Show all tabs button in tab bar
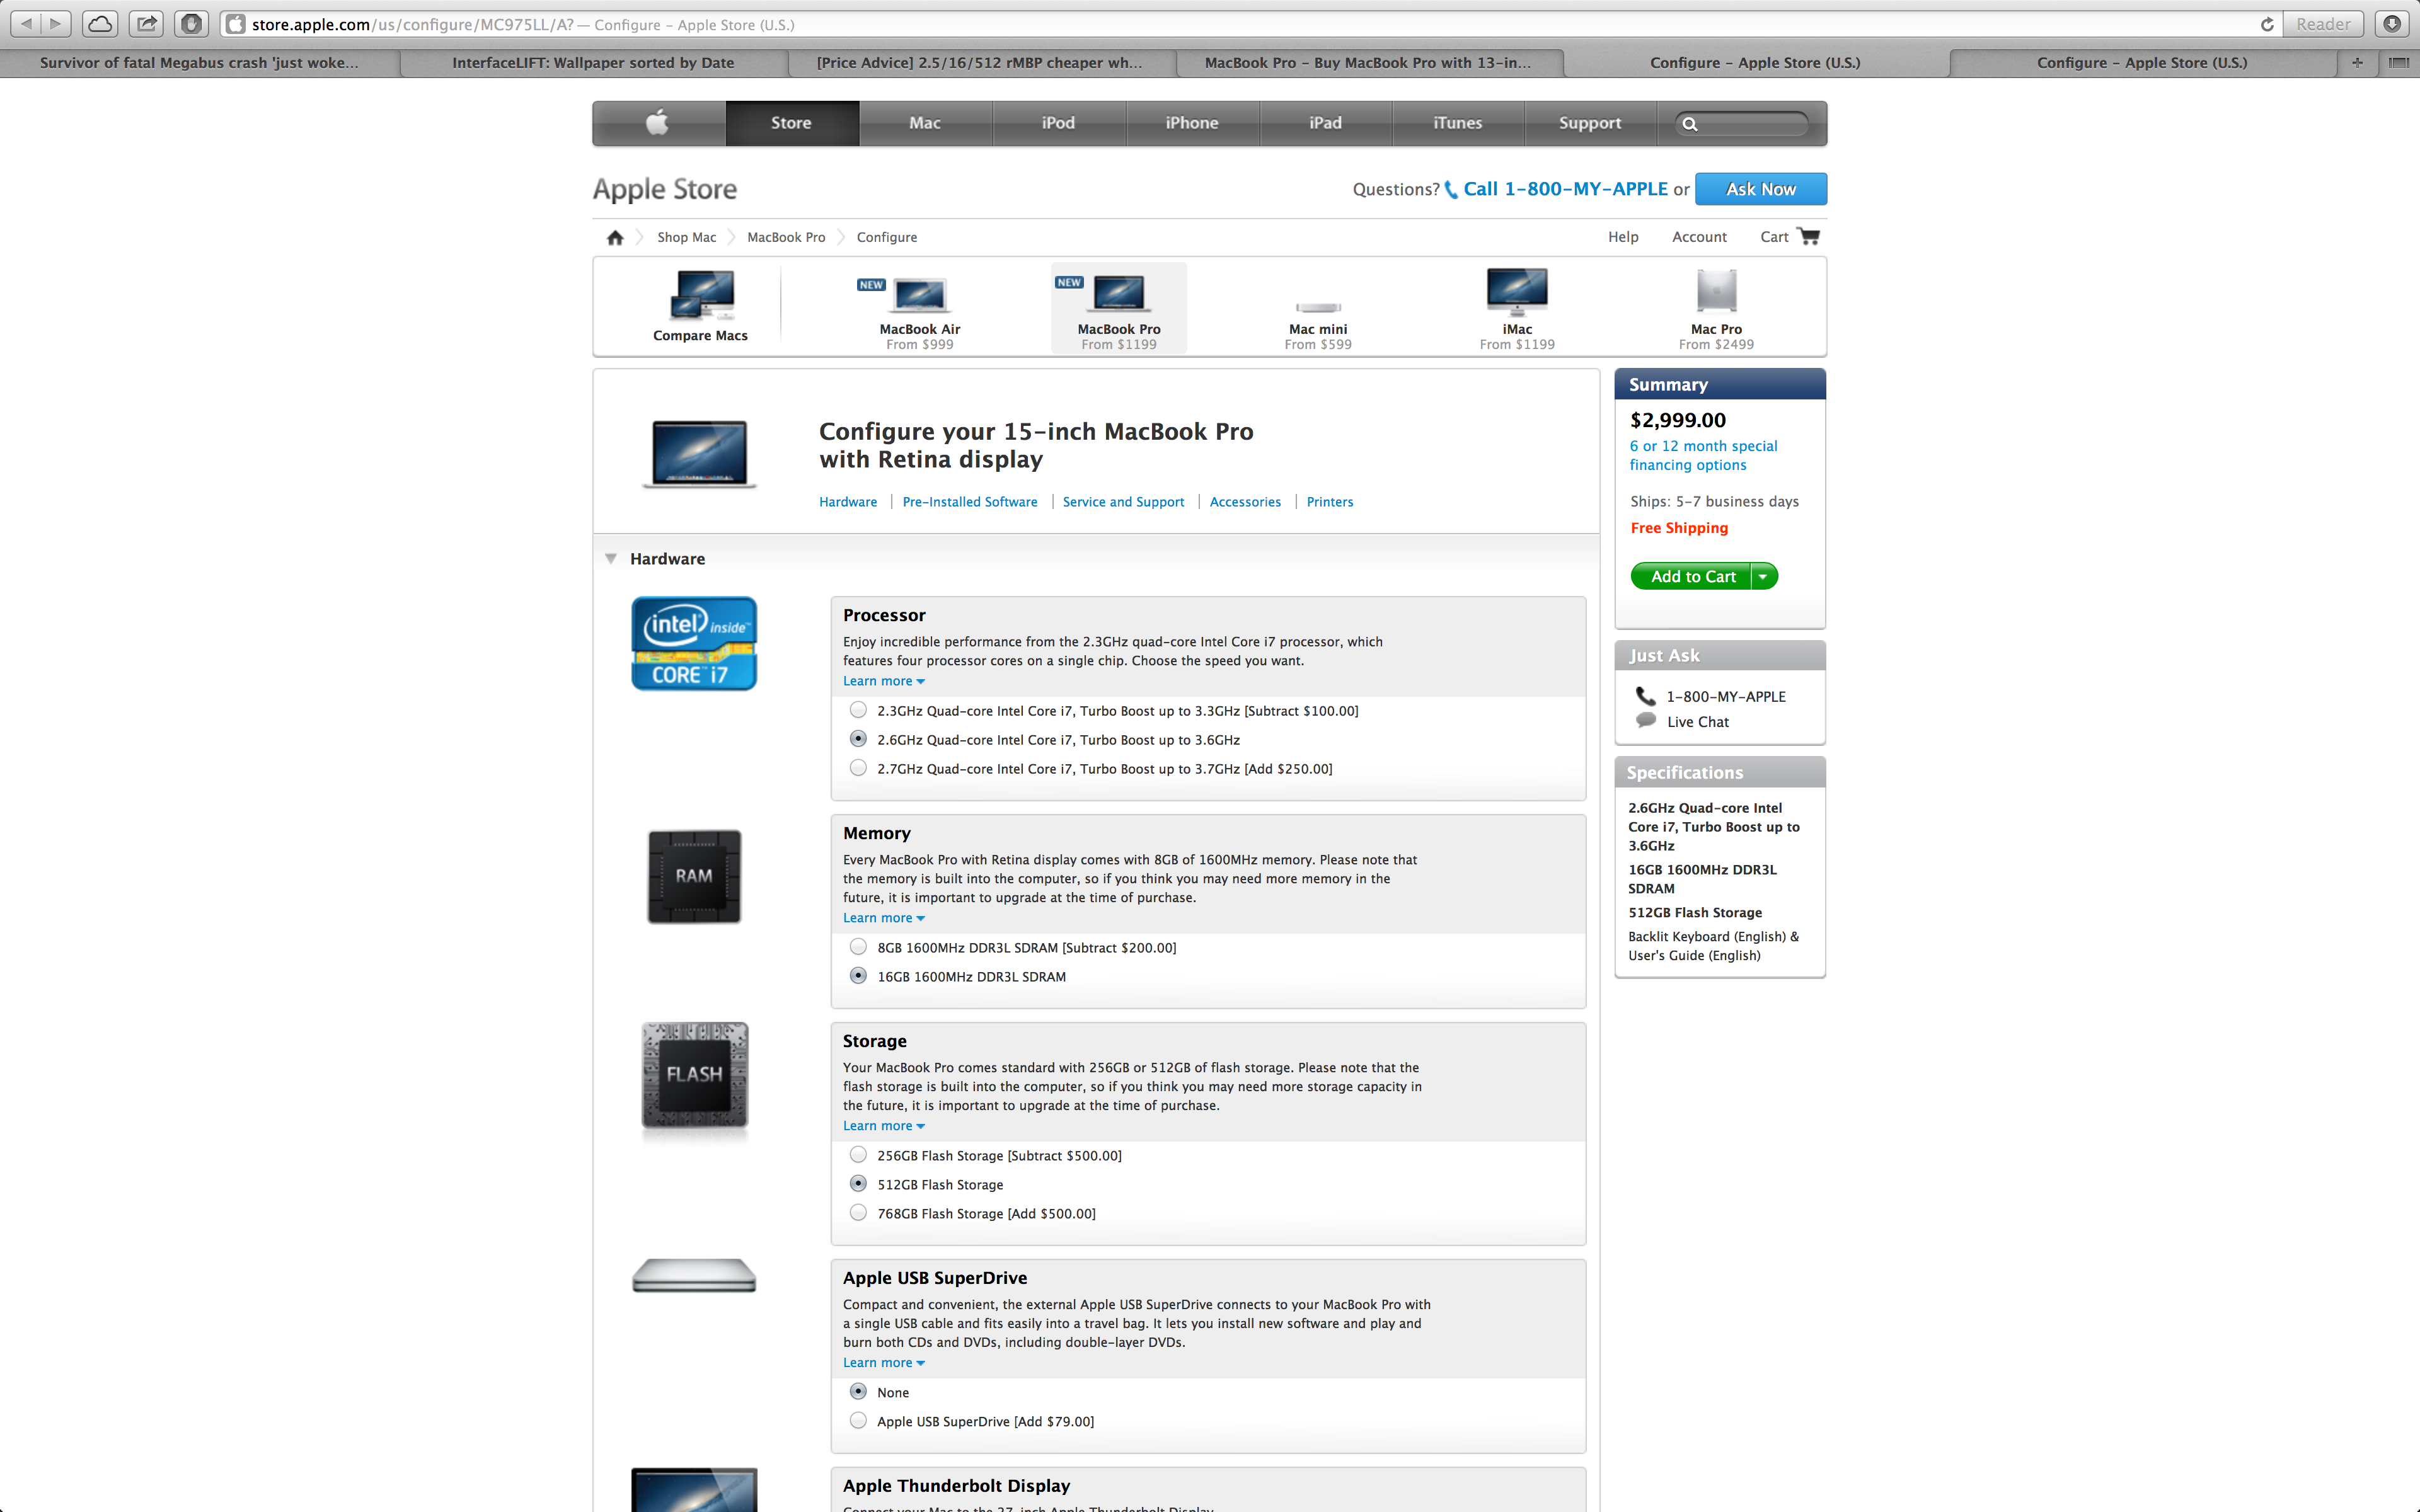 (x=2398, y=63)
